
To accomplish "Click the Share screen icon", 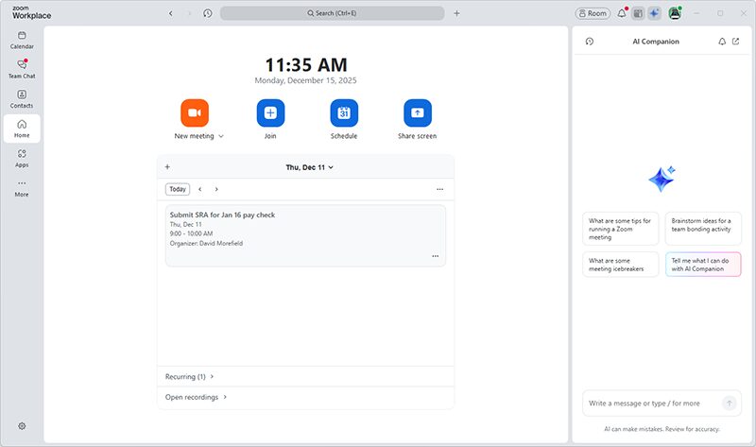I will click(418, 113).
